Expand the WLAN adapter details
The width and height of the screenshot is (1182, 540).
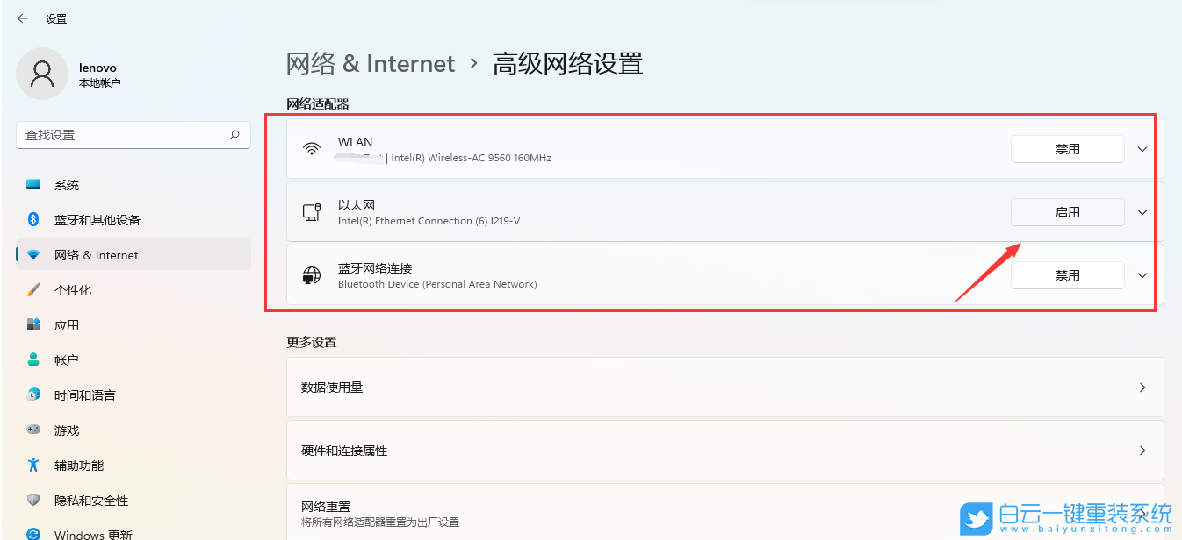1142,149
